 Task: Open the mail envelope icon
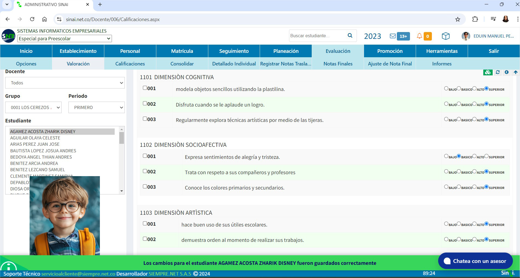[393, 36]
